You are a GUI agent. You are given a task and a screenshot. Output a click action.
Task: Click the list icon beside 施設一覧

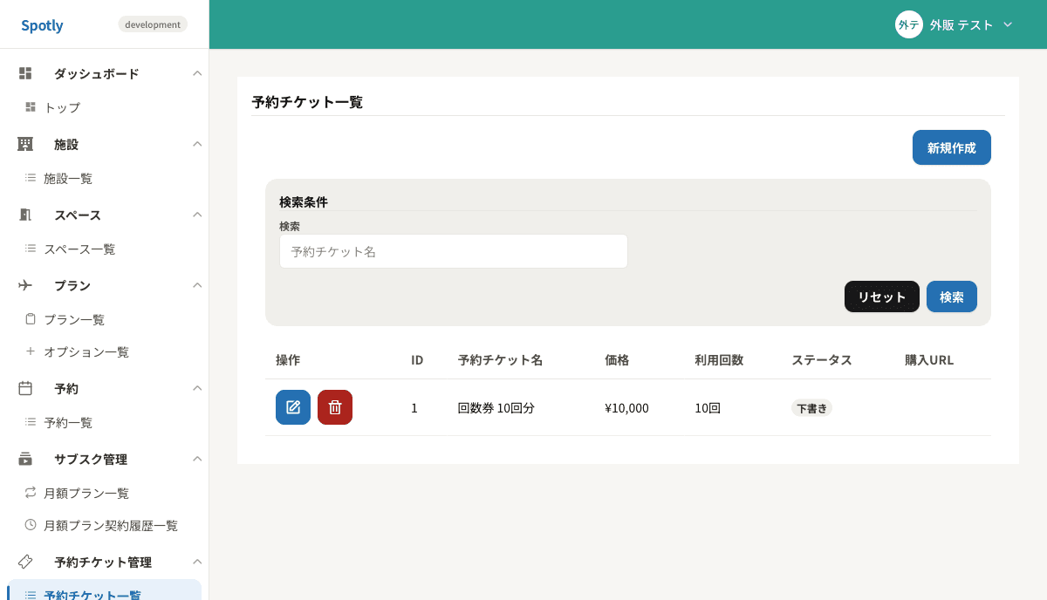(x=31, y=178)
